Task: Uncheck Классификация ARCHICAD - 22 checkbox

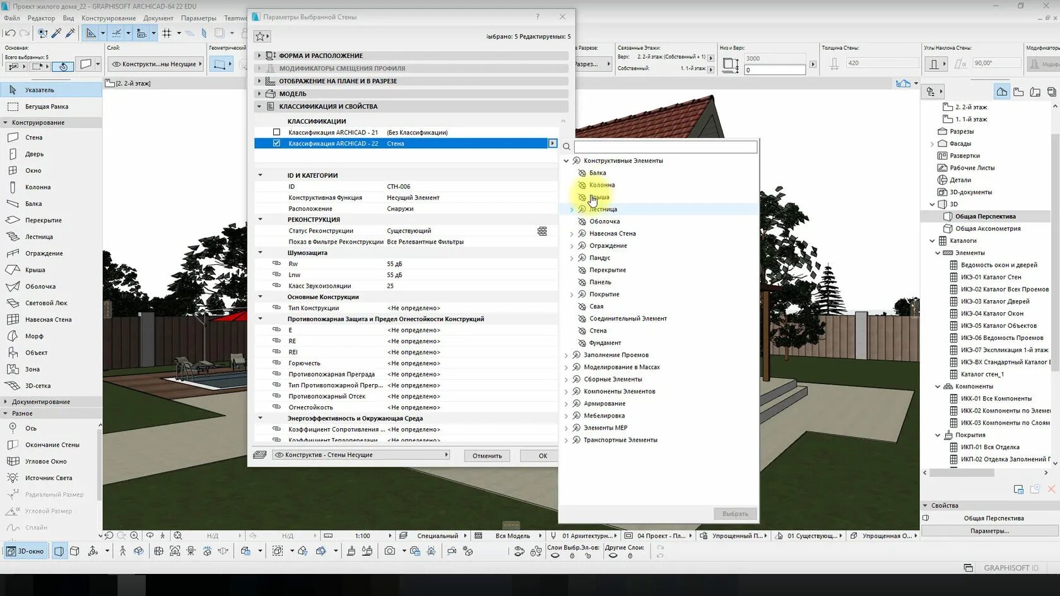Action: click(x=276, y=143)
